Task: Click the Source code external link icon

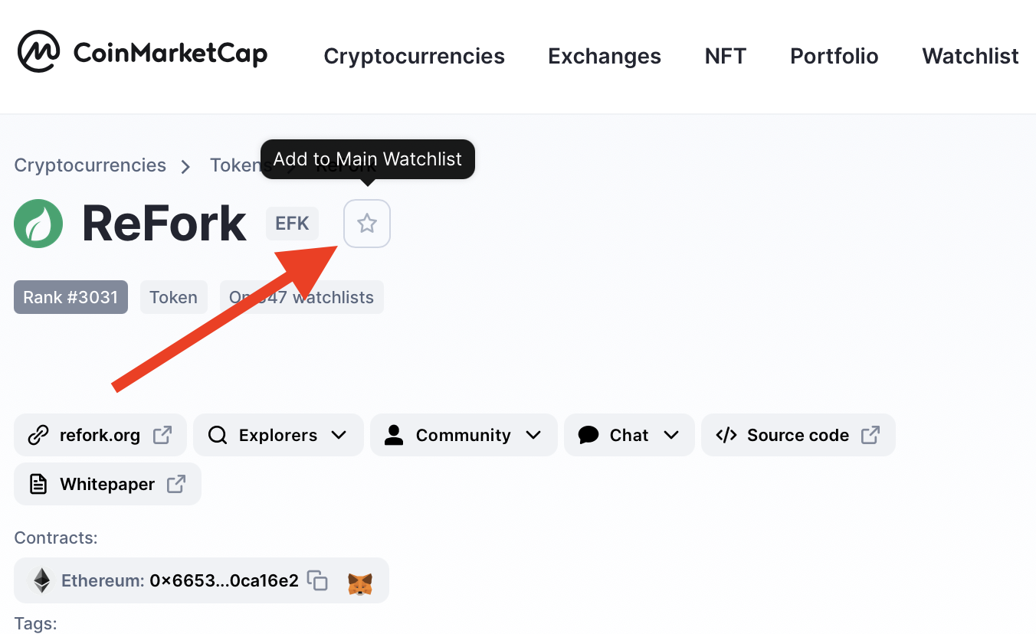Action: (870, 435)
